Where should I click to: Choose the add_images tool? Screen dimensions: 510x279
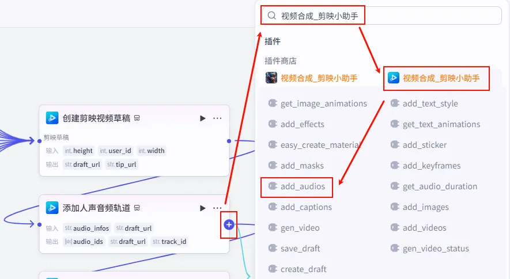click(420, 207)
